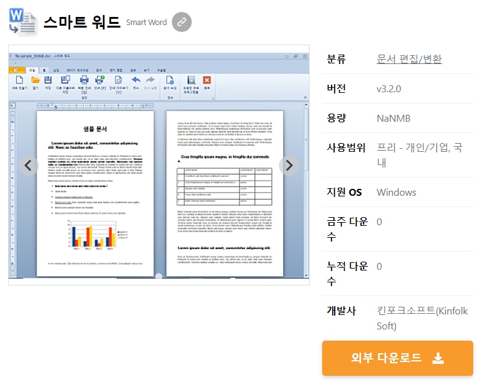
Task: Click the 외부 다운로드 download button
Action: (397, 358)
